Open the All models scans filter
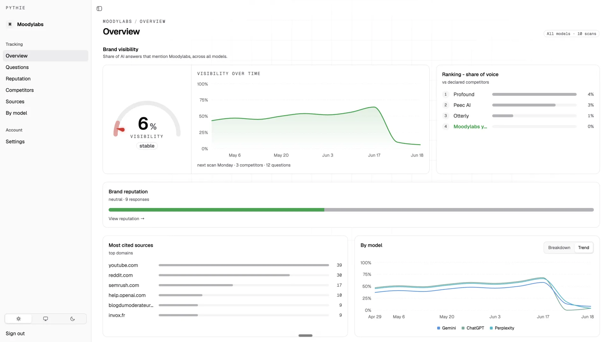This screenshot has width=611, height=342. [x=571, y=34]
